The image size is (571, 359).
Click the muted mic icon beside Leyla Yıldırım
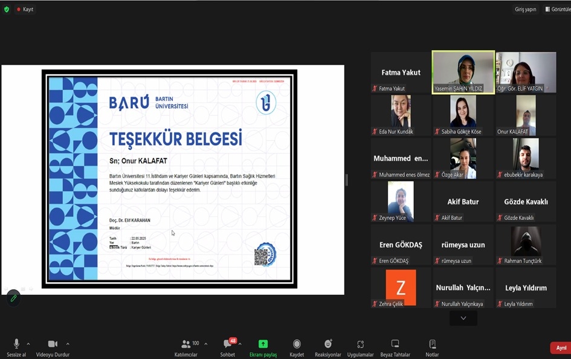tap(500, 303)
